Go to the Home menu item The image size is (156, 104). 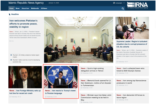pyautogui.click(x=11, y=8)
